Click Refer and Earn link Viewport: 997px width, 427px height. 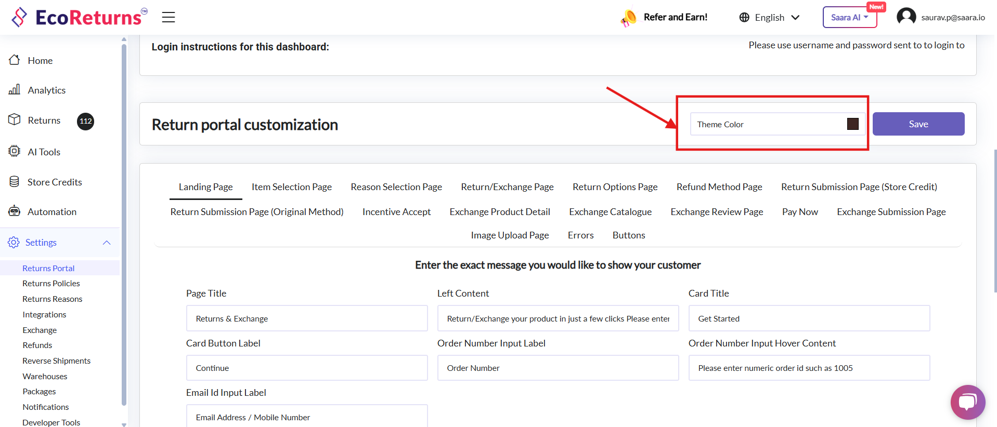tap(675, 17)
